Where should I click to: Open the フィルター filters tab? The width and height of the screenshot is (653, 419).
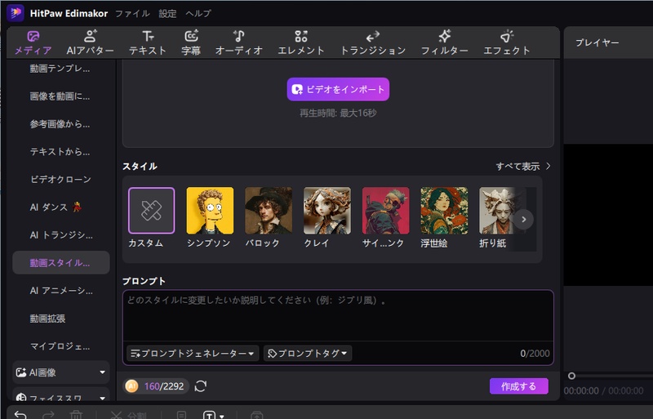(444, 43)
